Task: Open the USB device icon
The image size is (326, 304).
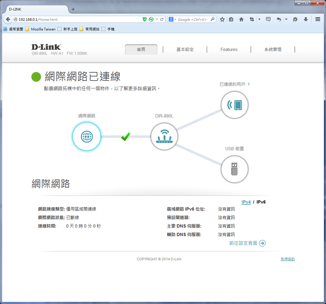Action: 234,169
